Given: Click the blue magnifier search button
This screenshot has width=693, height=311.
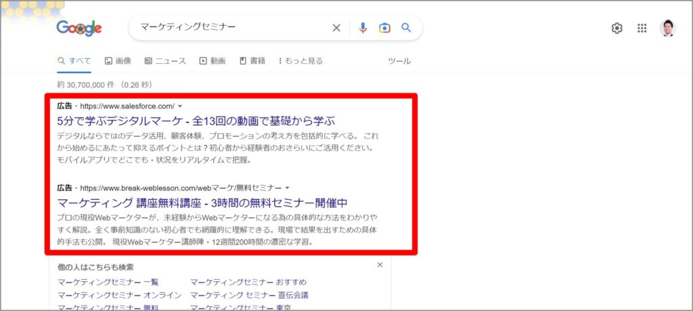Looking at the screenshot, I should (406, 28).
